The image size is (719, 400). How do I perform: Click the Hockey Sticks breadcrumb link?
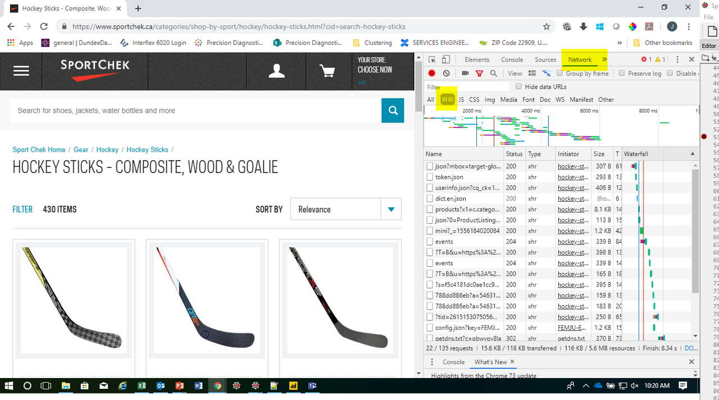click(147, 149)
